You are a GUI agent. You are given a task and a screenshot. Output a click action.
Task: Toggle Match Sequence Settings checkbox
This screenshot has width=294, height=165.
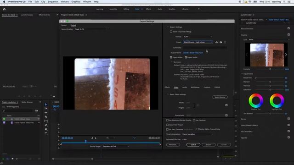point(171,32)
